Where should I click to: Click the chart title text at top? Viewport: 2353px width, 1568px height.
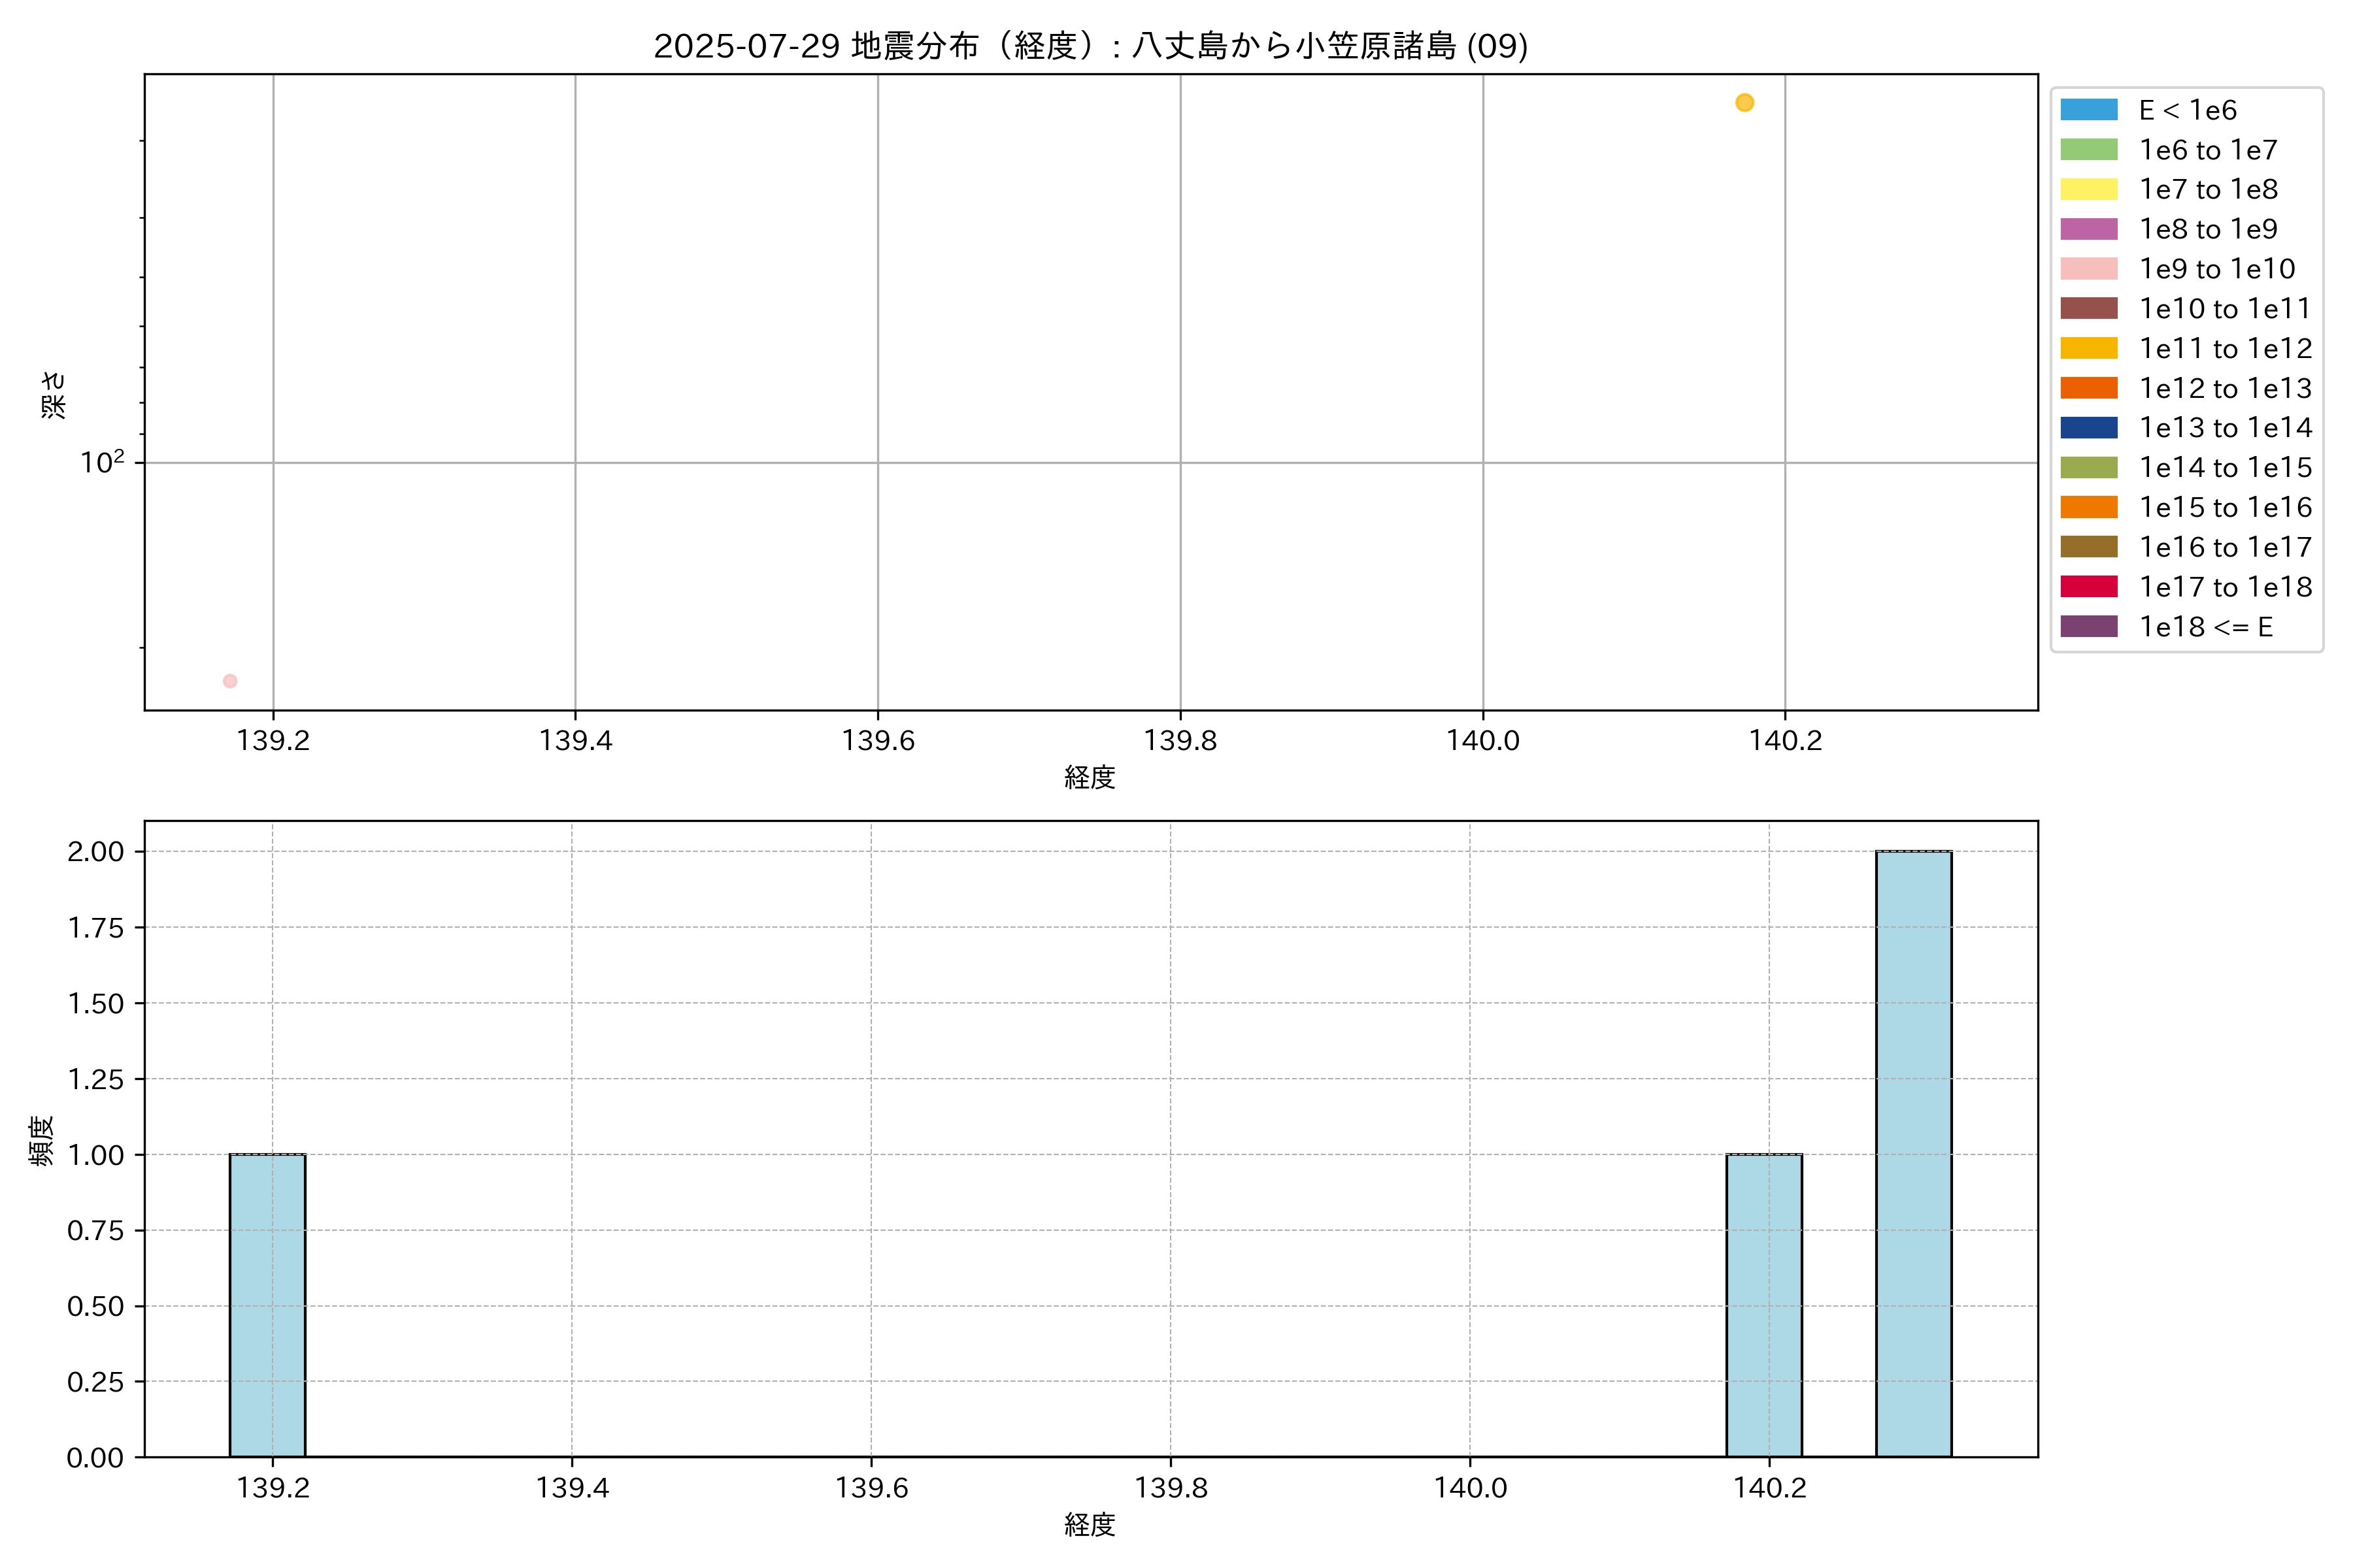tap(1090, 46)
